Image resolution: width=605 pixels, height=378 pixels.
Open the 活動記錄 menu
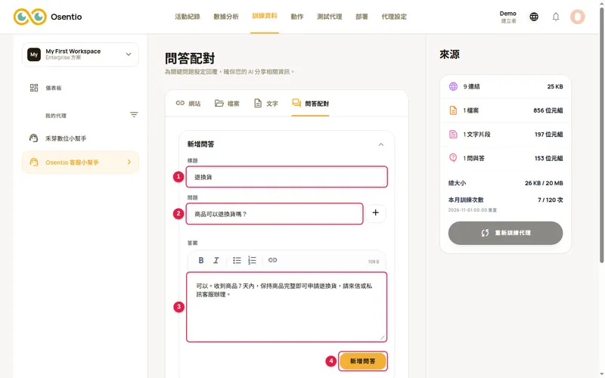pyautogui.click(x=188, y=17)
